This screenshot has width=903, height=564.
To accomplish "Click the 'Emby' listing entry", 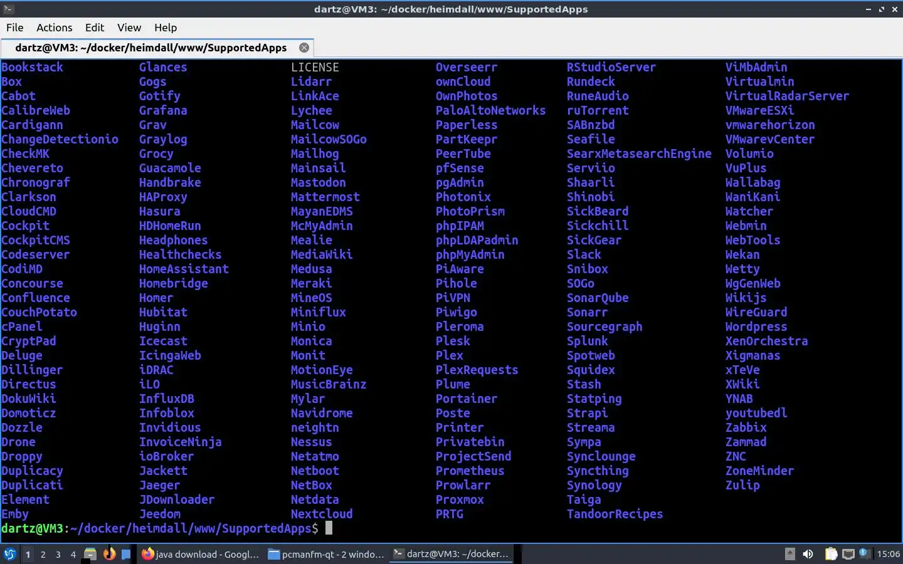I will click(15, 514).
